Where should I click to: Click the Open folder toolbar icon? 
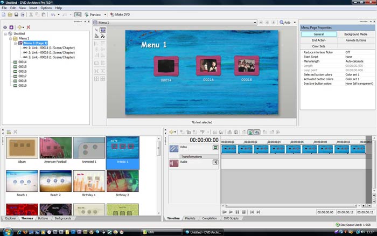pyautogui.click(x=10, y=15)
